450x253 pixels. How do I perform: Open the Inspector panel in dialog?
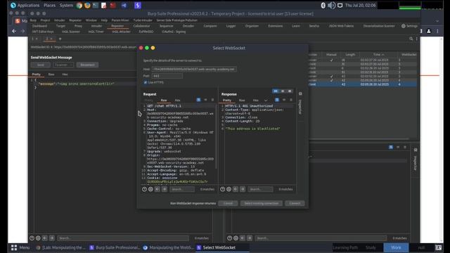(x=300, y=106)
